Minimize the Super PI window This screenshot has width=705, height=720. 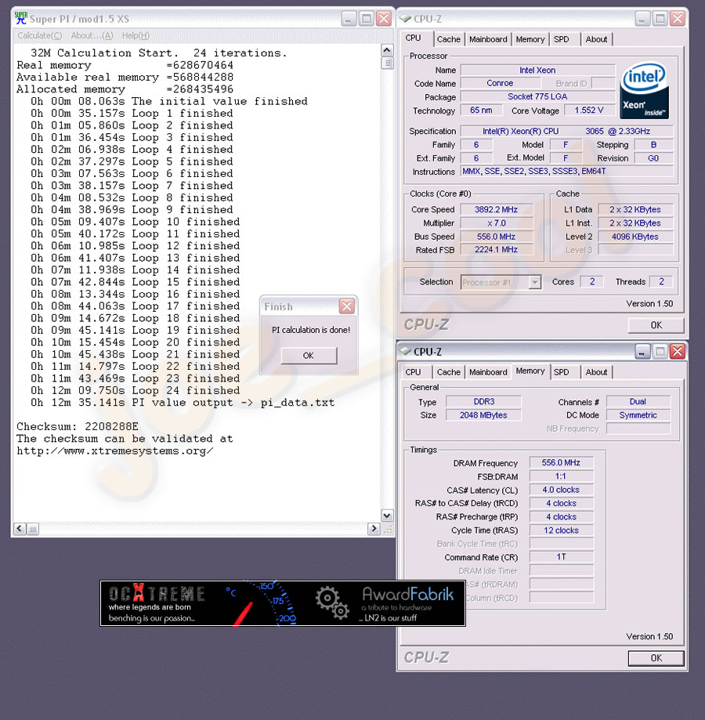point(349,19)
